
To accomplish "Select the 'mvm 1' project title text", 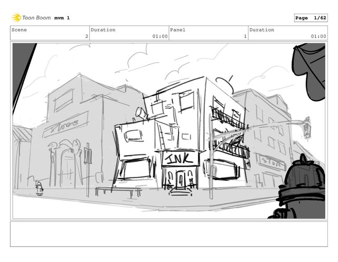I will [62, 18].
